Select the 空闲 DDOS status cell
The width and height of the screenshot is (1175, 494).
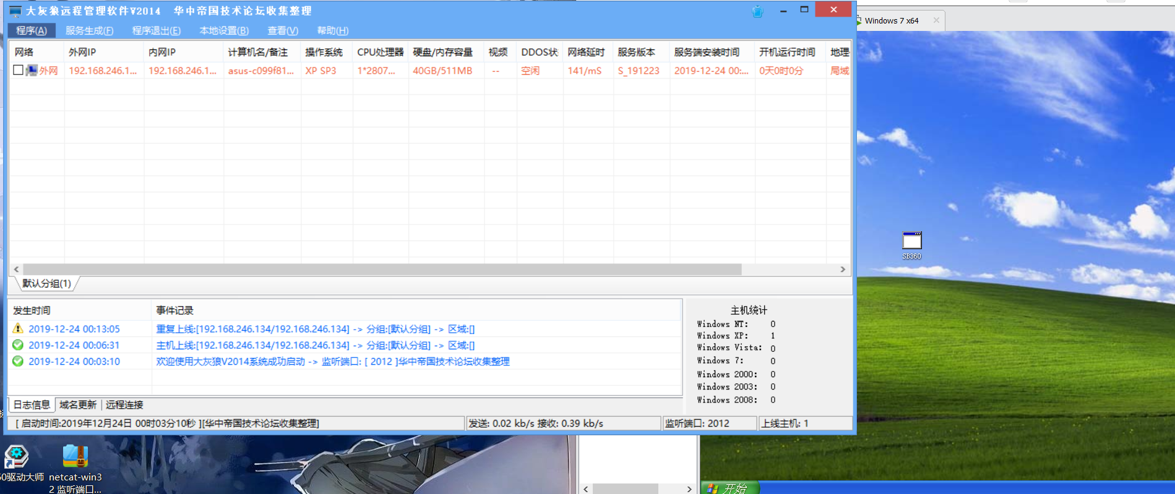tap(530, 70)
